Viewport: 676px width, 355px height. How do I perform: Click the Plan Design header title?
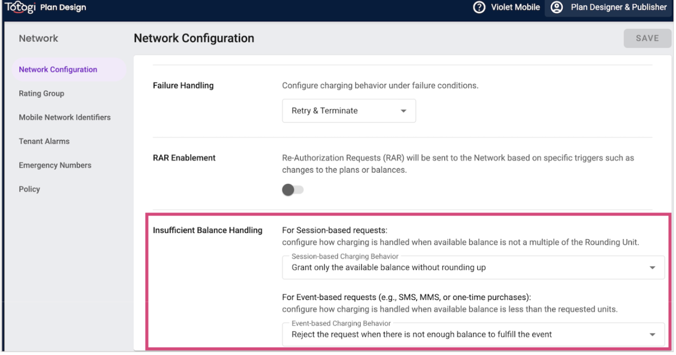pos(63,8)
